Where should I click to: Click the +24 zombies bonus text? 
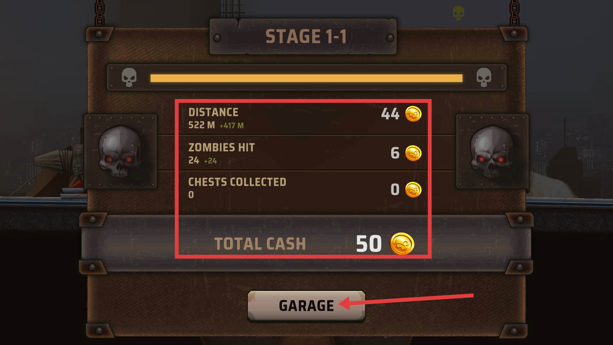pyautogui.click(x=210, y=161)
